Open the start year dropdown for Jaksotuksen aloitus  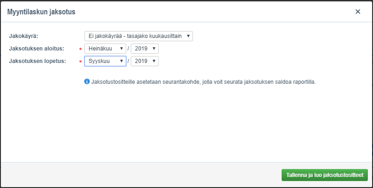click(x=145, y=49)
